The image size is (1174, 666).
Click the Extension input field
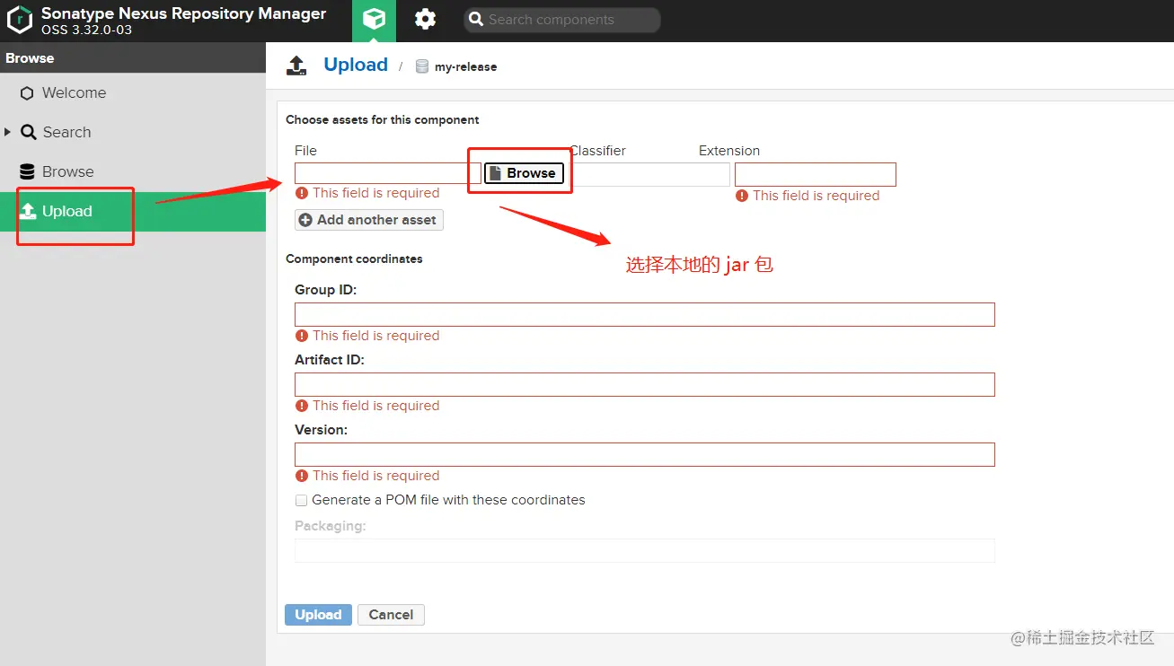[816, 174]
